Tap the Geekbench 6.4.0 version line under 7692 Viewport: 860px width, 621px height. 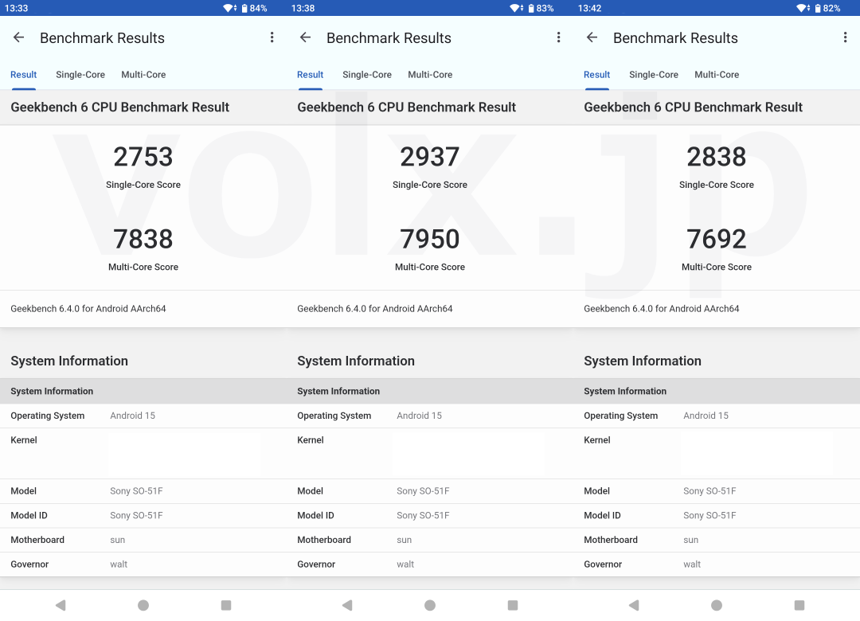point(662,309)
